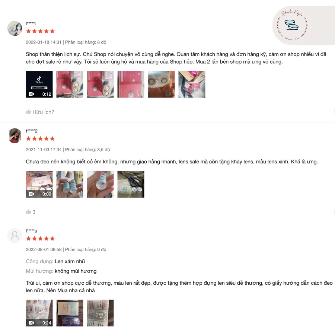Like the review with 3 helpful votes
The image size is (335, 335).
(28, 212)
